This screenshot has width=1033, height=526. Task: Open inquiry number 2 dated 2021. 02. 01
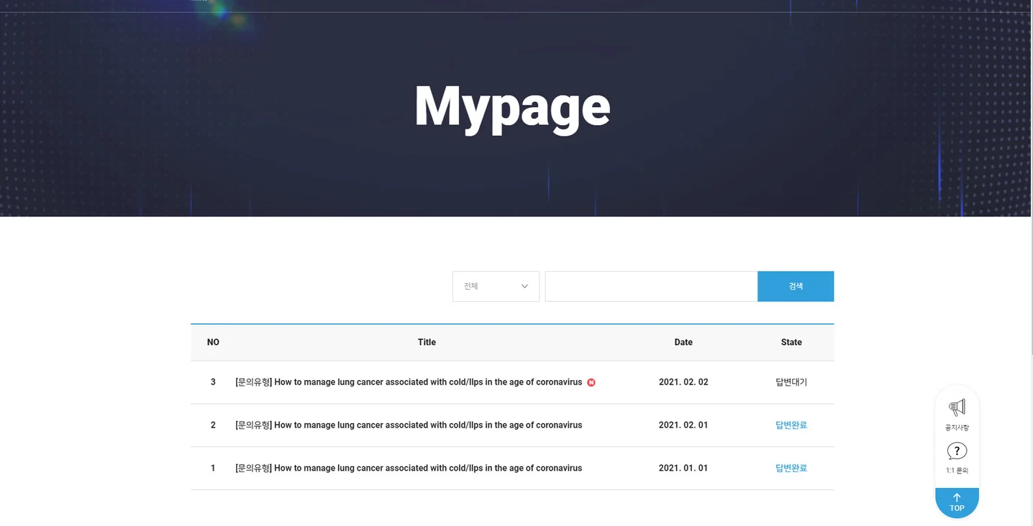pyautogui.click(x=408, y=425)
